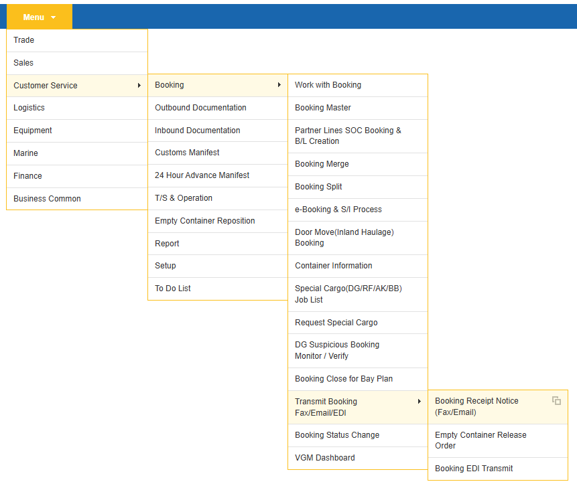Viewport: 577px width, 490px height.
Task: Open Outbound Documentation submenu item
Action: pyautogui.click(x=218, y=108)
